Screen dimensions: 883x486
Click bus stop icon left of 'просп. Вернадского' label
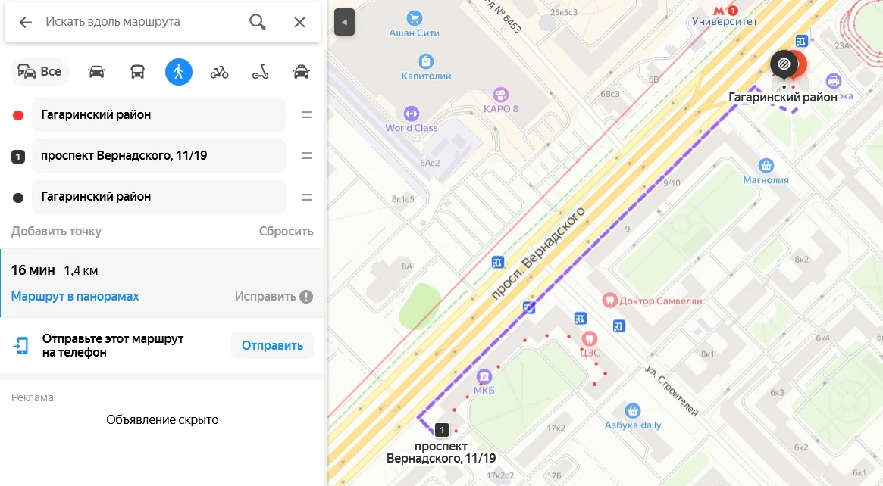[x=497, y=262]
